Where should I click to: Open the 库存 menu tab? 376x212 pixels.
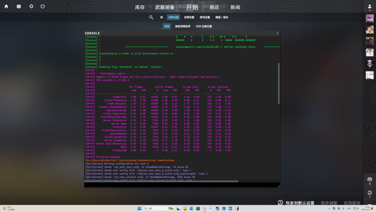[140, 7]
